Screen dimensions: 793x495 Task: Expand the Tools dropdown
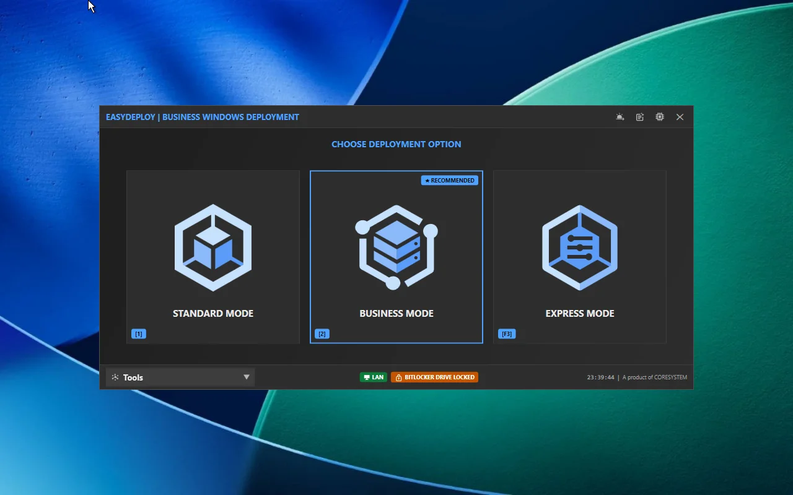point(180,377)
